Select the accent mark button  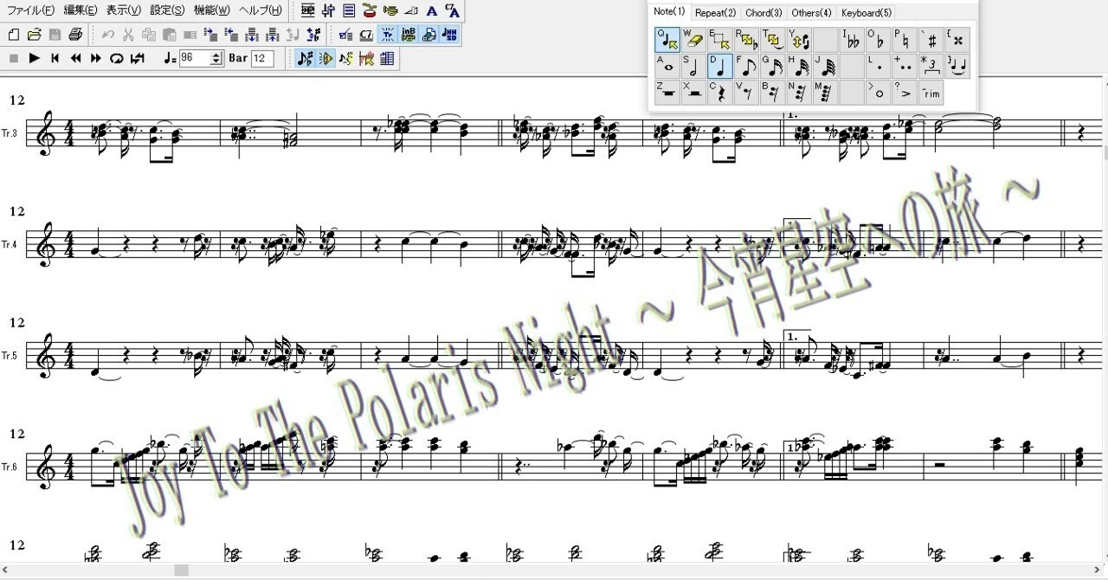pyautogui.click(x=905, y=92)
